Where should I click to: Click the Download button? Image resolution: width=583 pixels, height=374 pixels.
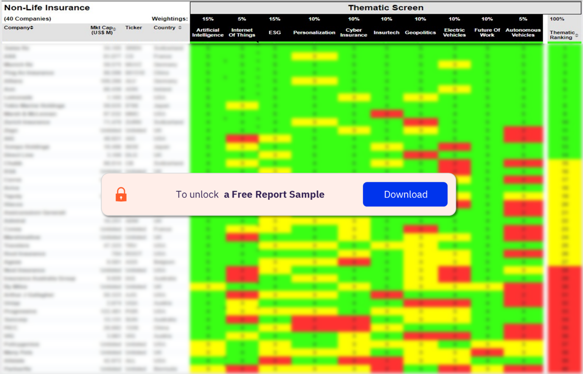pyautogui.click(x=405, y=194)
